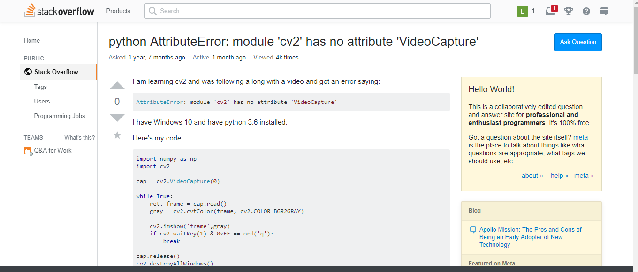
Task: Click the 'Viewed 4k times' text
Action: click(x=276, y=58)
